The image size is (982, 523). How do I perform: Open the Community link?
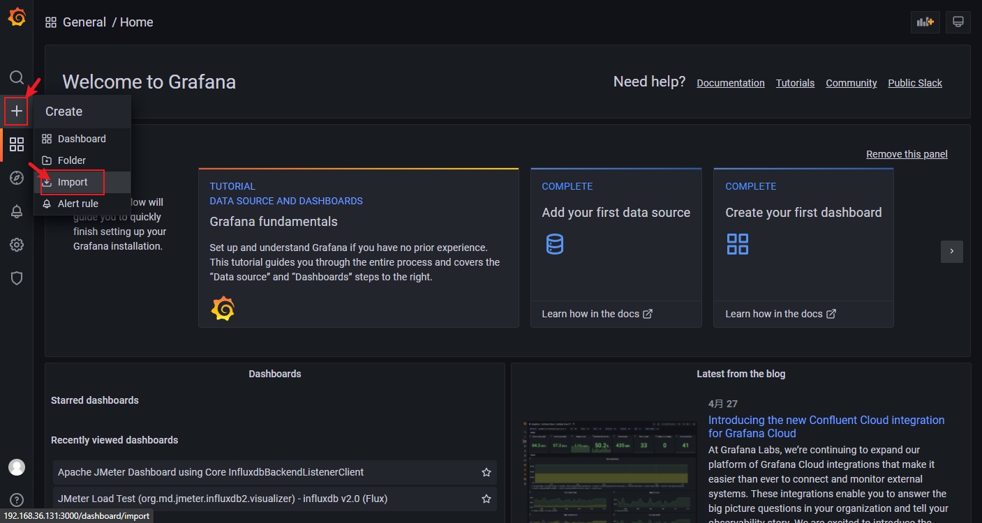851,83
